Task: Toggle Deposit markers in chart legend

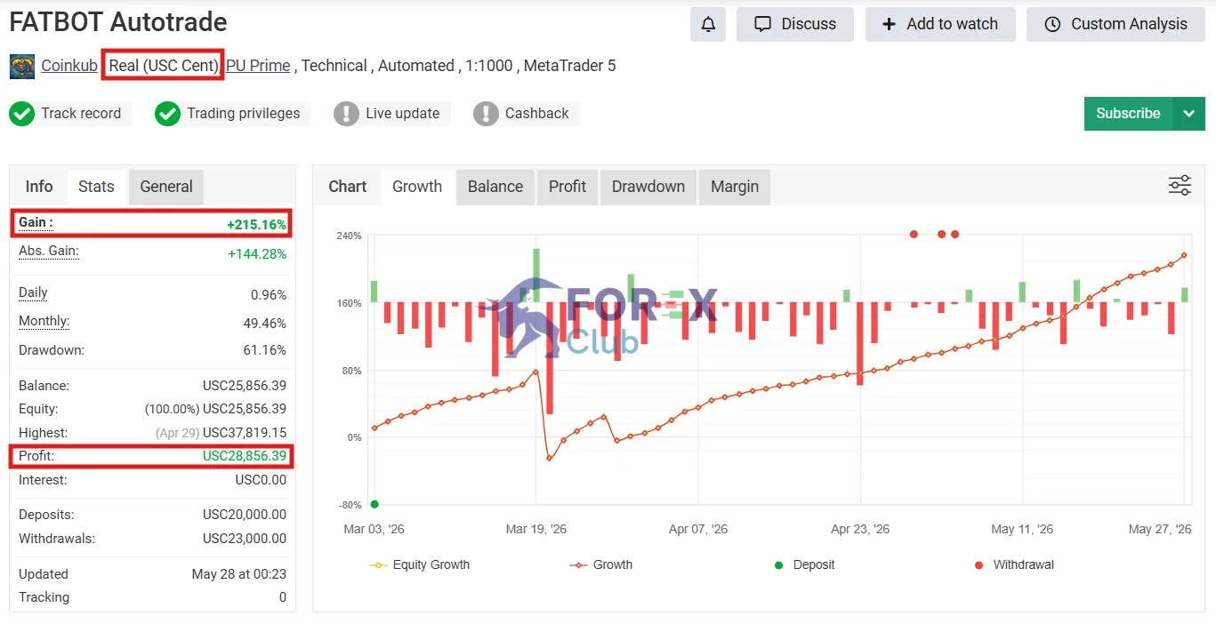Action: [804, 564]
